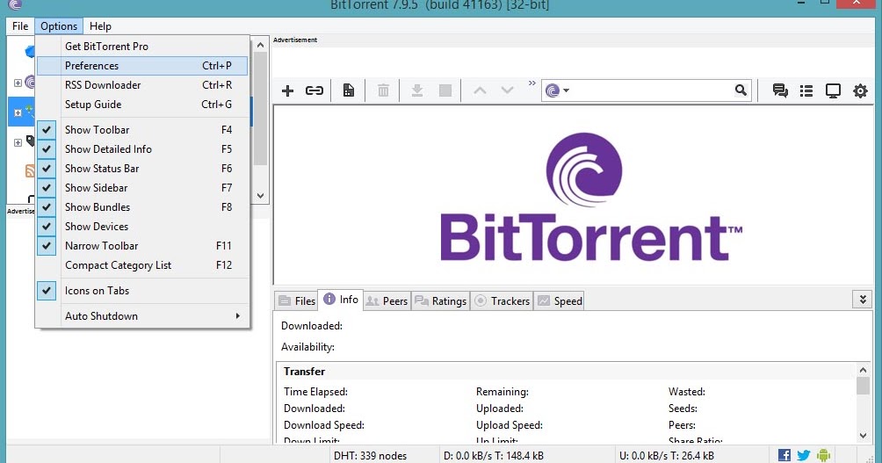
Task: Click Create New Torrent document icon
Action: pyautogui.click(x=349, y=90)
